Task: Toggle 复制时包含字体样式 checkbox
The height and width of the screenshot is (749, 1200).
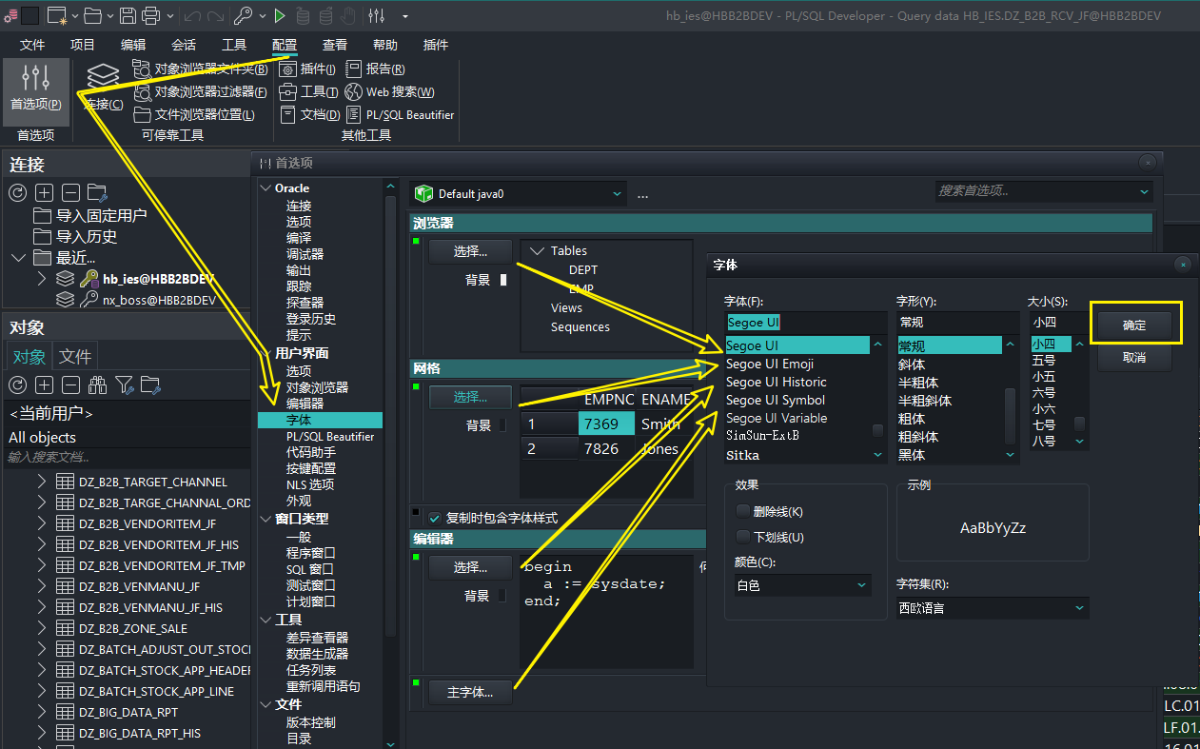Action: 435,519
